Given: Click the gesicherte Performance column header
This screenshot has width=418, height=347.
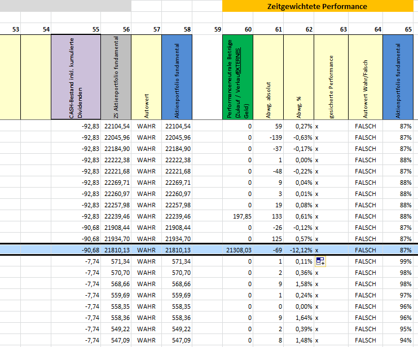Looking at the screenshot, I should [x=331, y=77].
